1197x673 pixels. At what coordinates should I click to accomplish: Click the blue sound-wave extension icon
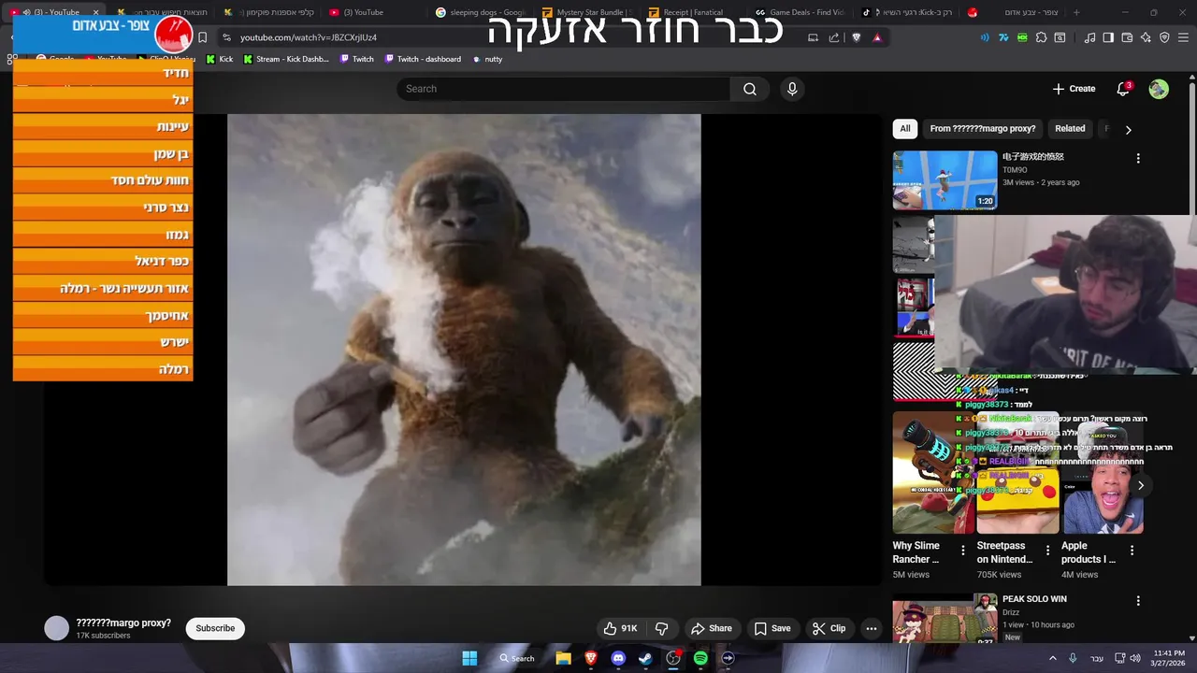click(985, 37)
